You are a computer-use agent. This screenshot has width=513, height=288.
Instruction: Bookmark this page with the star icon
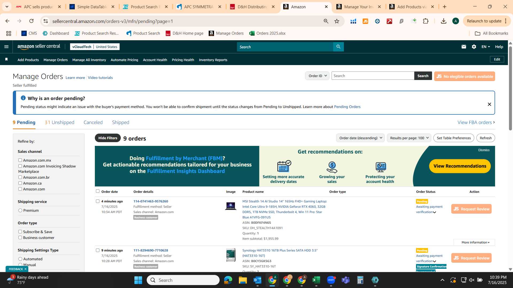pos(337,21)
